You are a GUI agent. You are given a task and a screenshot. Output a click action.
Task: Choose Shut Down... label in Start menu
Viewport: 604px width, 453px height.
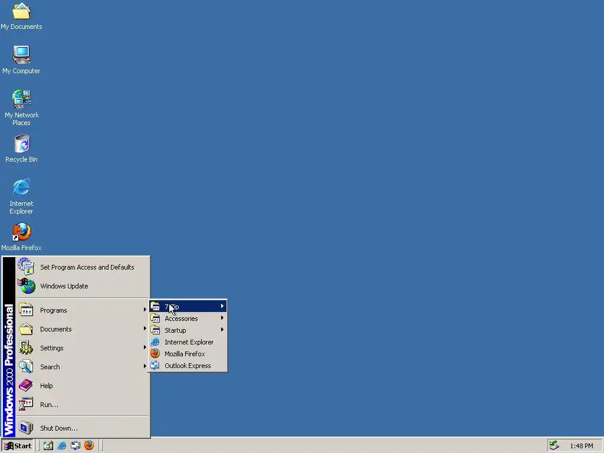(59, 428)
